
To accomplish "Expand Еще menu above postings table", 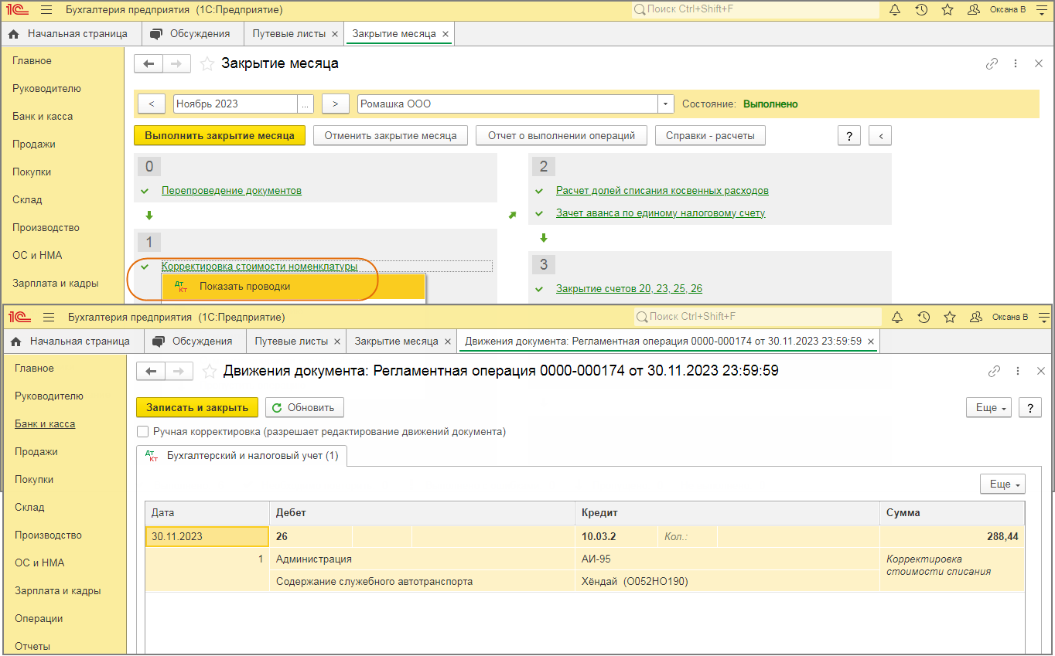I will pyautogui.click(x=1002, y=484).
